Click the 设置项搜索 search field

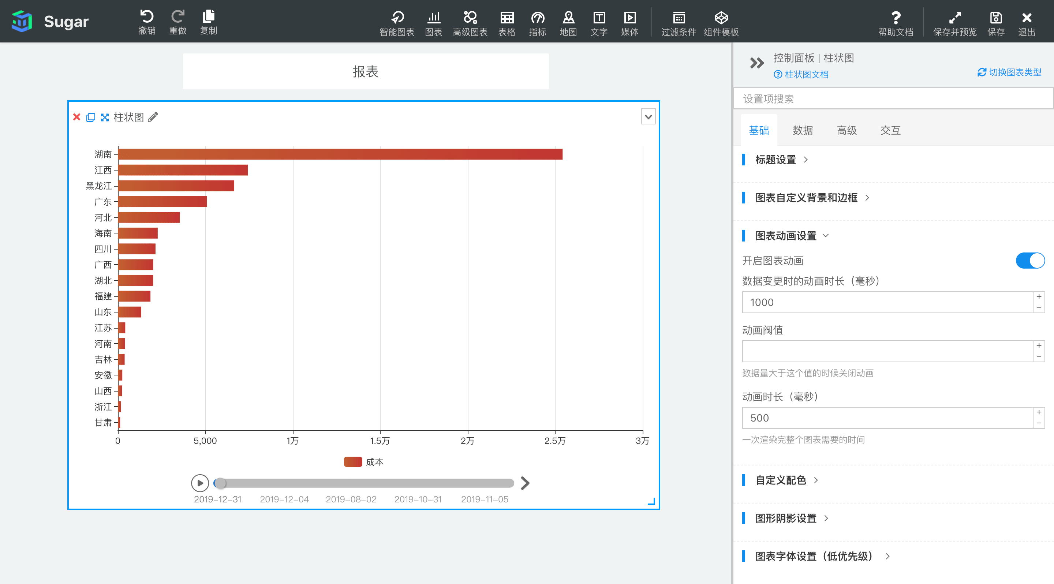tap(893, 98)
